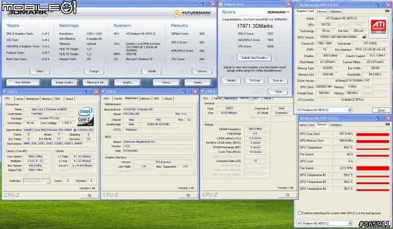Open Graphs button in 3DMark06
Image resolution: width=393 pixels, height=229 pixels.
coord(128,82)
